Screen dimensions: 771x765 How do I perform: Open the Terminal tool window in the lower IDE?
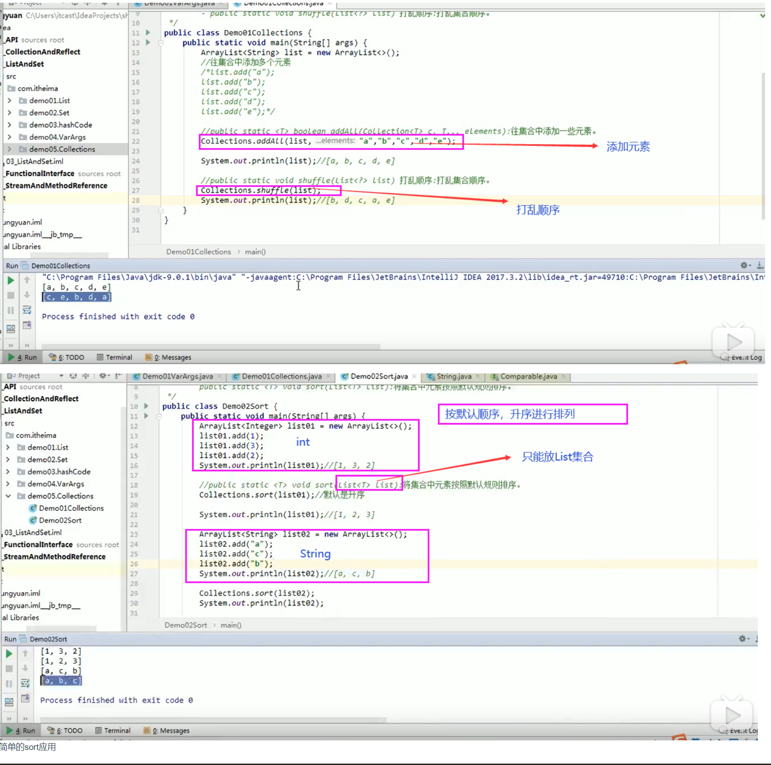click(112, 731)
